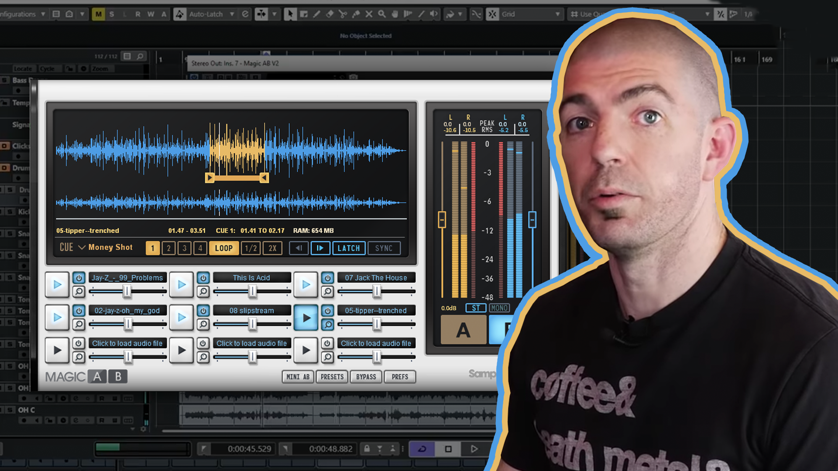Zoom waveform for 02-jay-z-oh_my_god slot

(x=79, y=324)
